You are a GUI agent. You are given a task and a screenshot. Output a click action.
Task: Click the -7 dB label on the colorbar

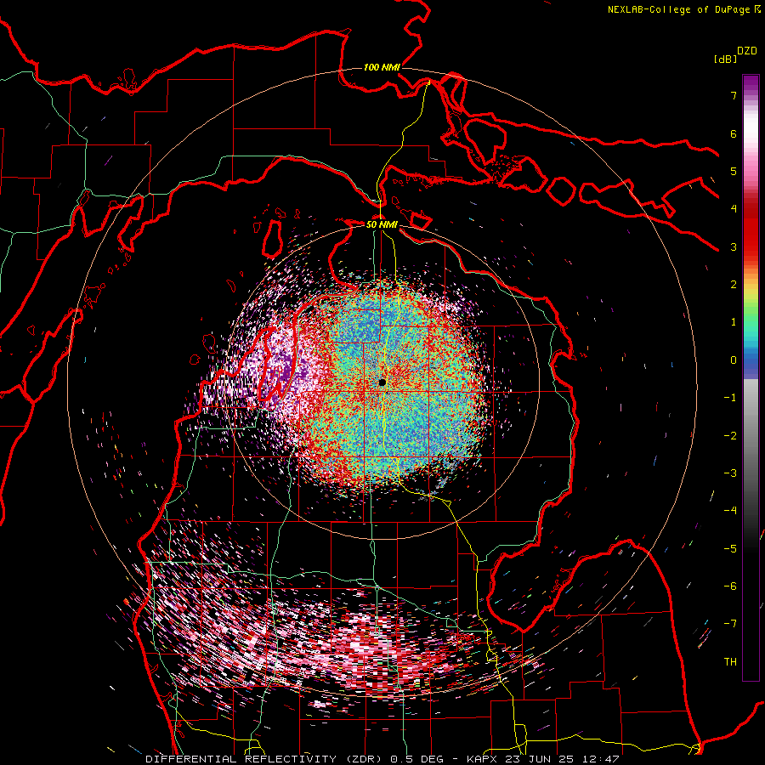[x=730, y=624]
